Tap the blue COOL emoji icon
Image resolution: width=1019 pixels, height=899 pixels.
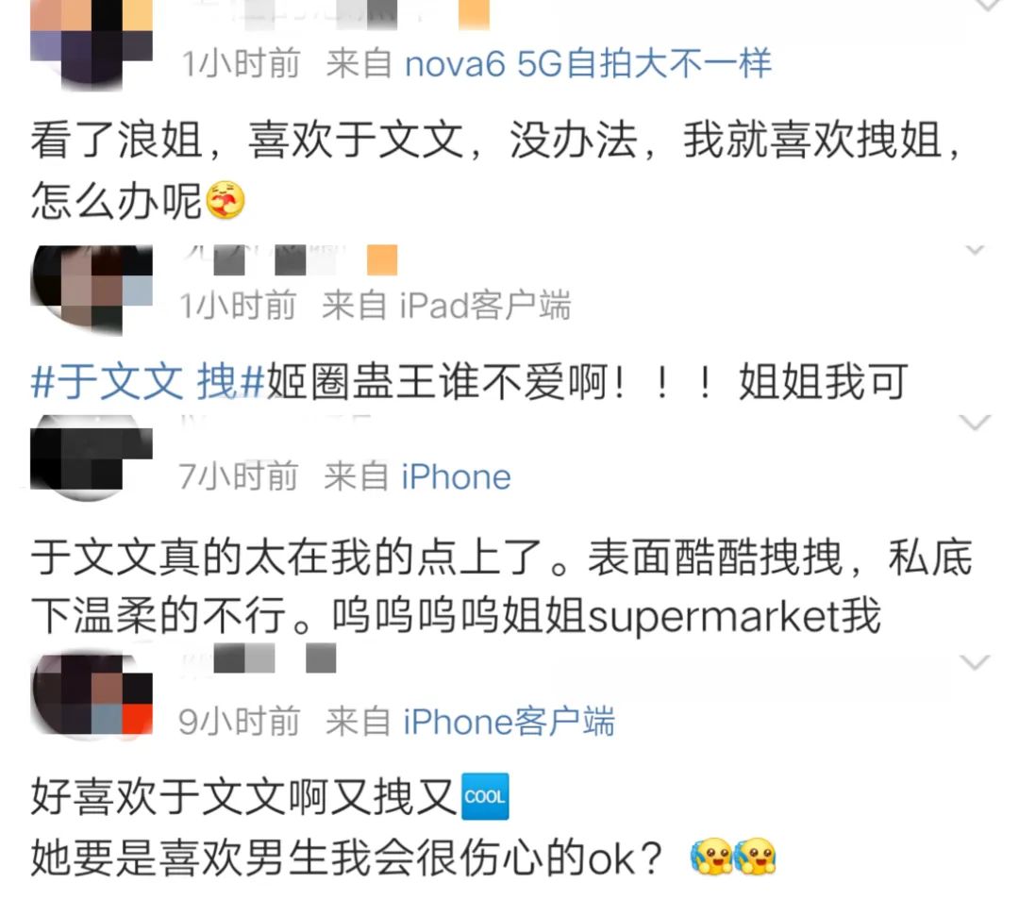pyautogui.click(x=485, y=796)
